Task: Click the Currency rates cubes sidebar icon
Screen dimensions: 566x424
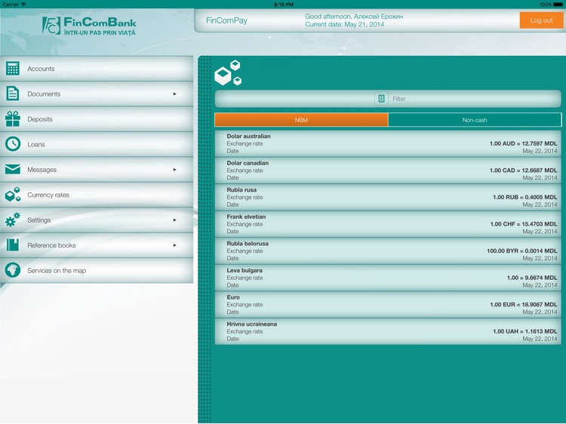Action: point(13,195)
